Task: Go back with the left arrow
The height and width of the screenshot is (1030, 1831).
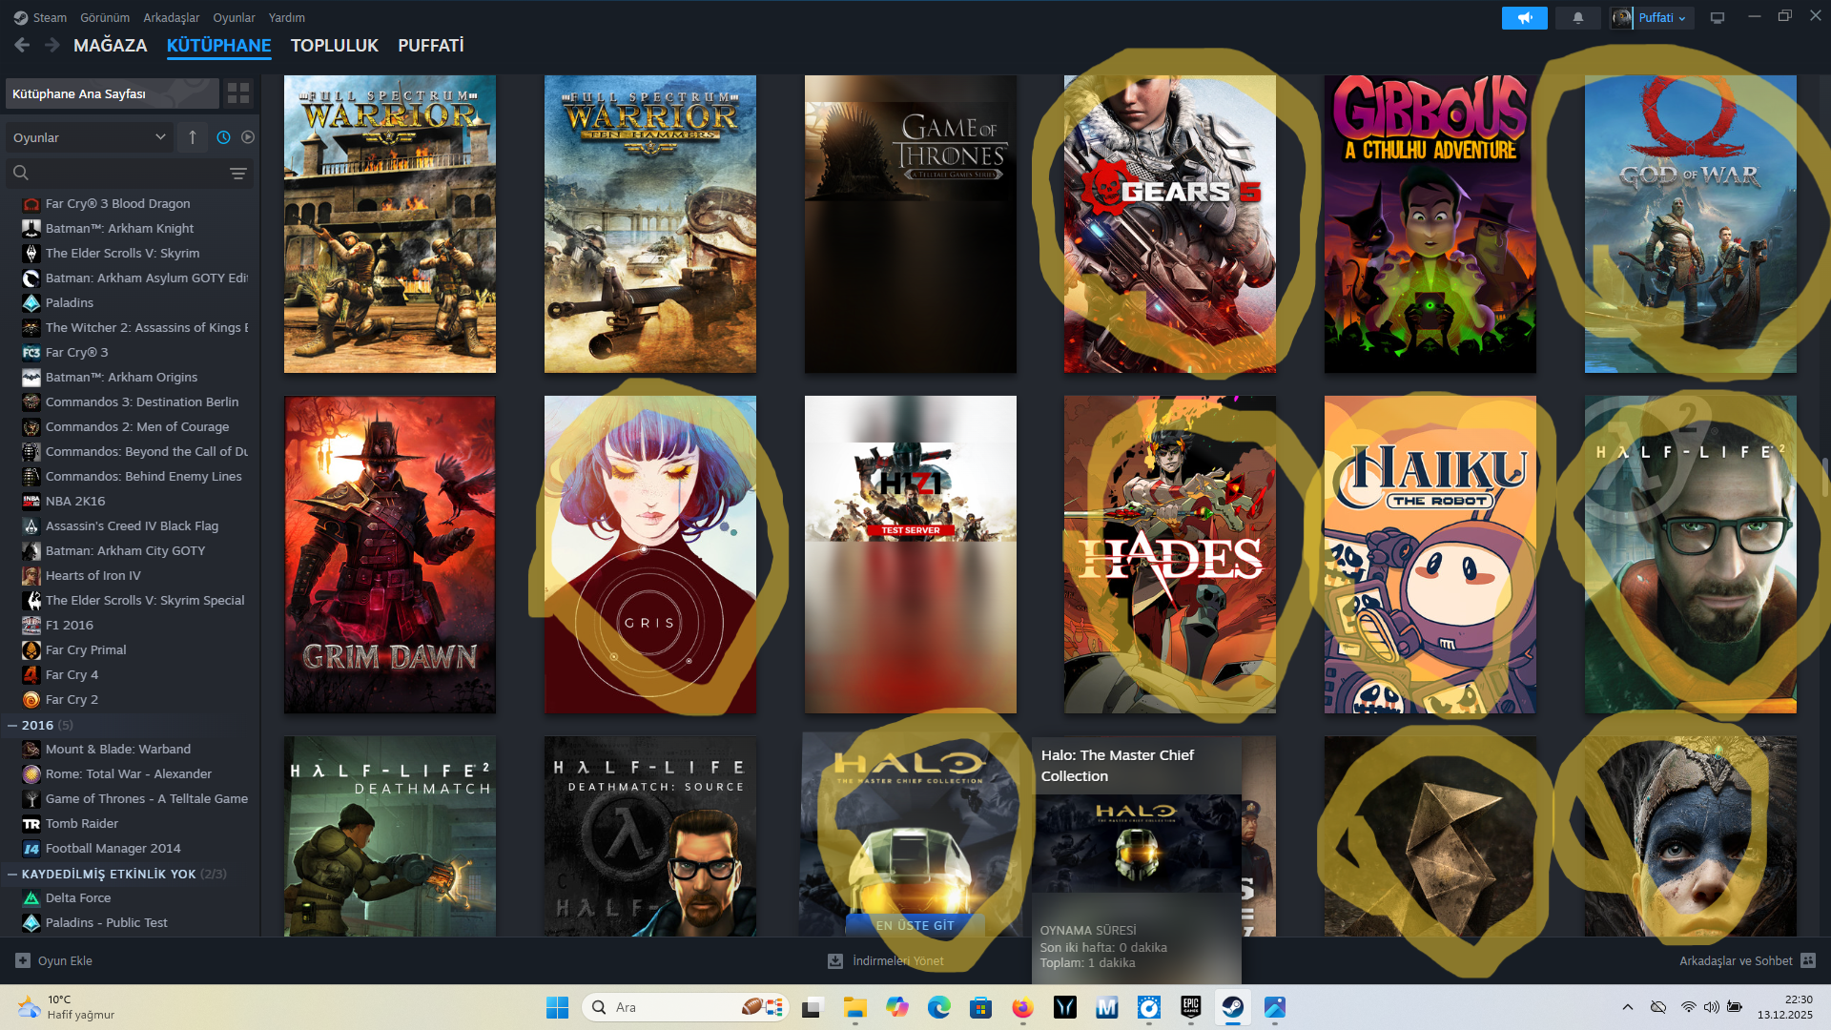Action: click(x=22, y=45)
